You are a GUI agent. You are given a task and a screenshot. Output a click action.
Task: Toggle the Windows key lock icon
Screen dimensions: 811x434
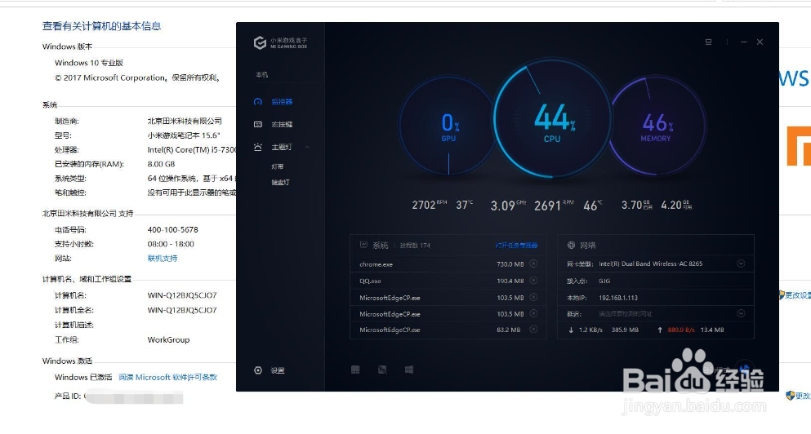point(409,370)
